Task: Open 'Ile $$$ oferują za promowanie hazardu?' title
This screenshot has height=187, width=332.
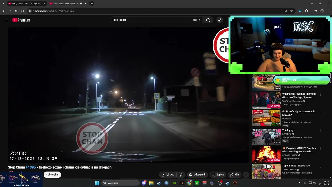Action: coord(299,113)
